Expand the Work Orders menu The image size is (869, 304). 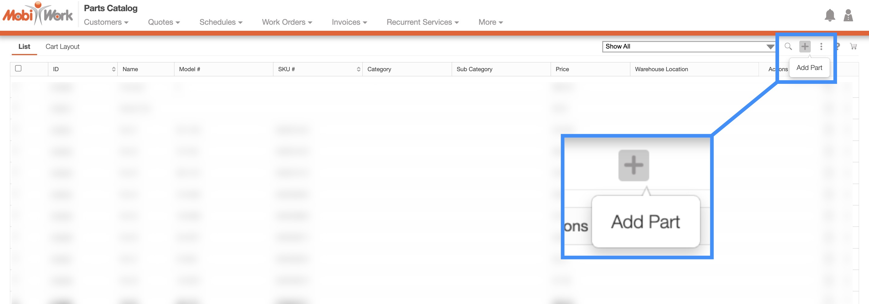click(x=287, y=22)
